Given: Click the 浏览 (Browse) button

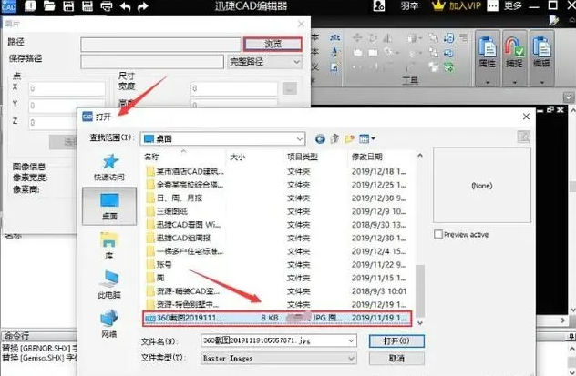Looking at the screenshot, I should click(x=272, y=43).
